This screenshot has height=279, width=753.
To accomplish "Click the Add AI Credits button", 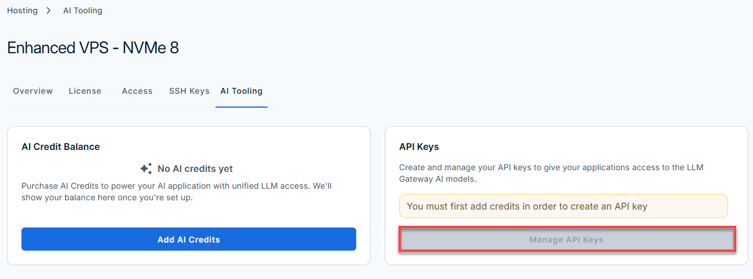I will click(x=189, y=239).
